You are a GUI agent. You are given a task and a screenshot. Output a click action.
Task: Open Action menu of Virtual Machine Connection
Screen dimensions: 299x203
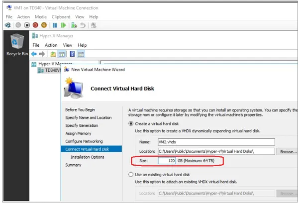pyautogui.click(x=23, y=17)
